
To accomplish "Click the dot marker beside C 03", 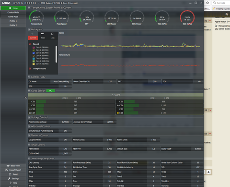I will click(x=30, y=109).
